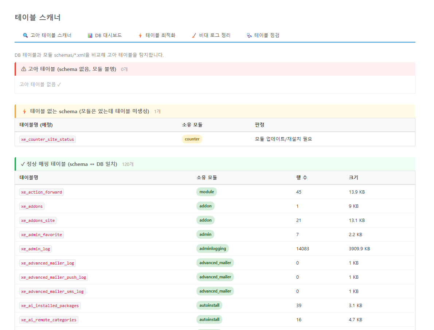Open the 테이블 최적화 tab
This screenshot has width=434, height=330.
(x=157, y=35)
